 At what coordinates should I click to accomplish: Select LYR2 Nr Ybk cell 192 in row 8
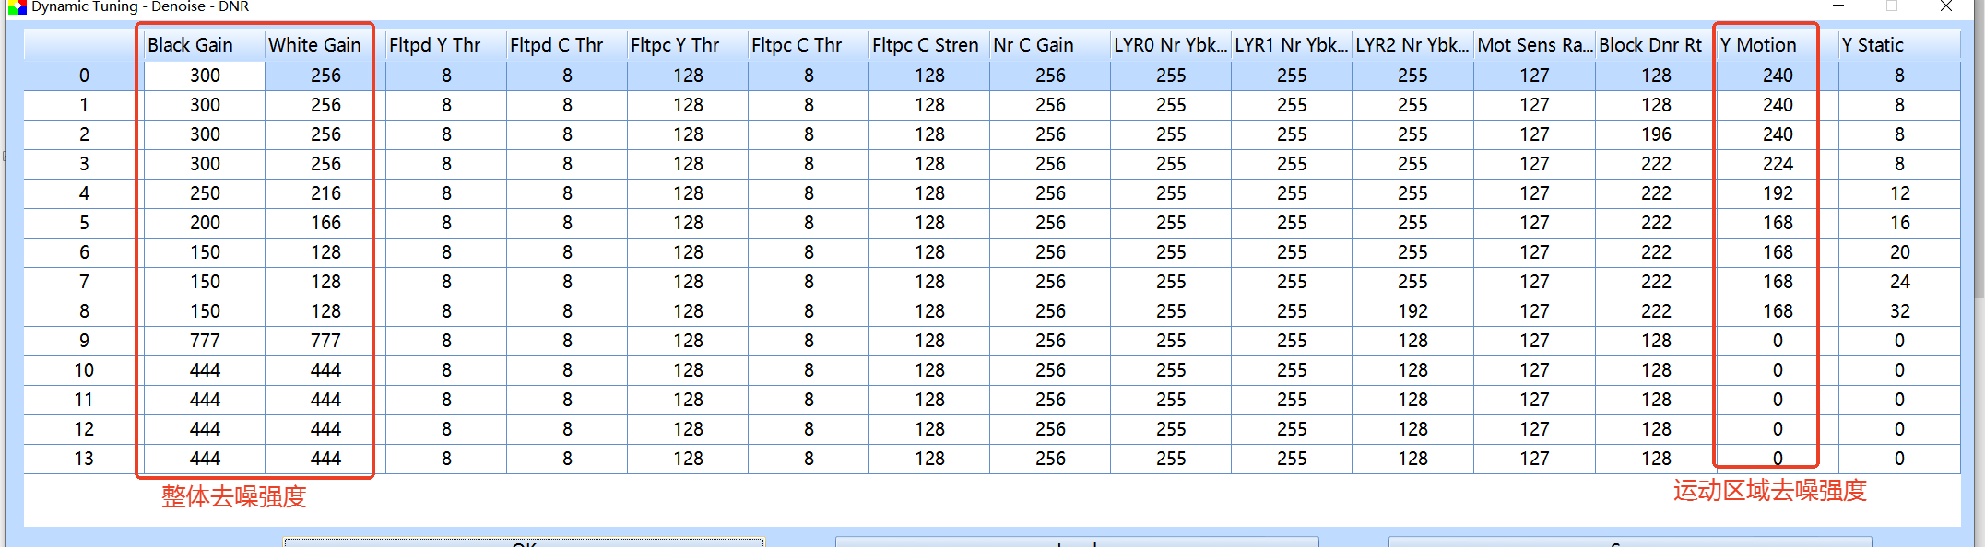pyautogui.click(x=1412, y=311)
